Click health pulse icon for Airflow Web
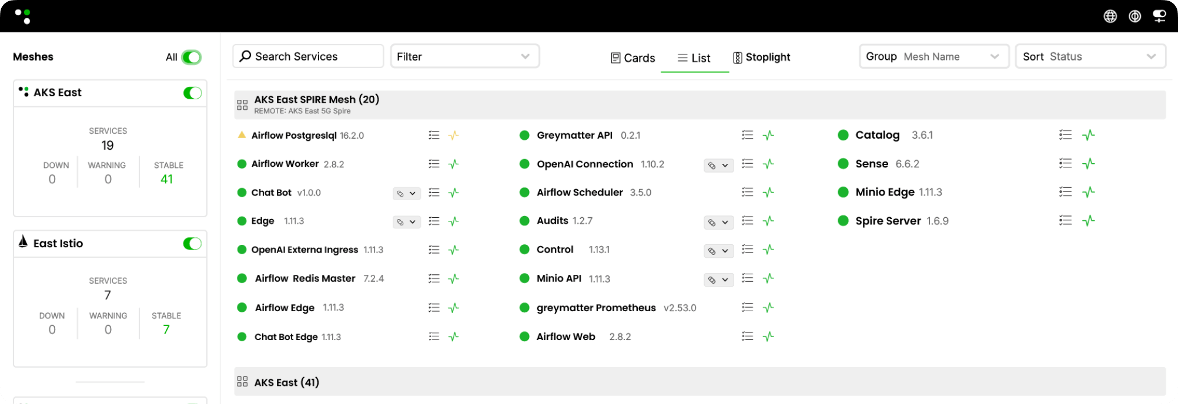The height and width of the screenshot is (404, 1178). coord(768,336)
